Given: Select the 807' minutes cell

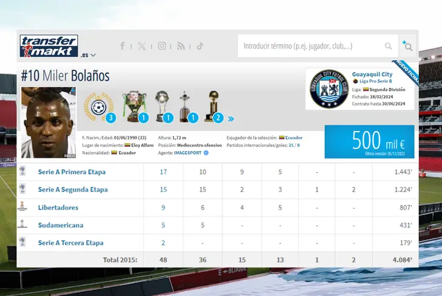Looking at the screenshot, I should tap(395, 207).
